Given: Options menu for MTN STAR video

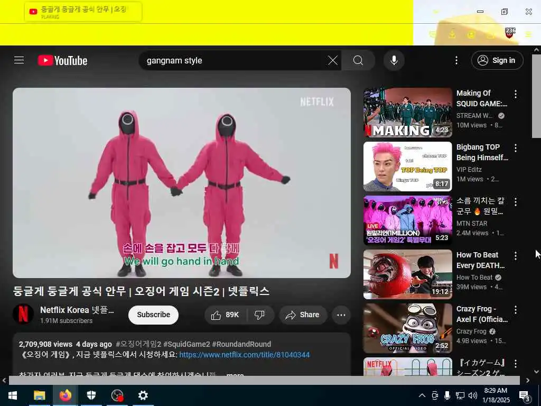Looking at the screenshot, I should click(516, 202).
